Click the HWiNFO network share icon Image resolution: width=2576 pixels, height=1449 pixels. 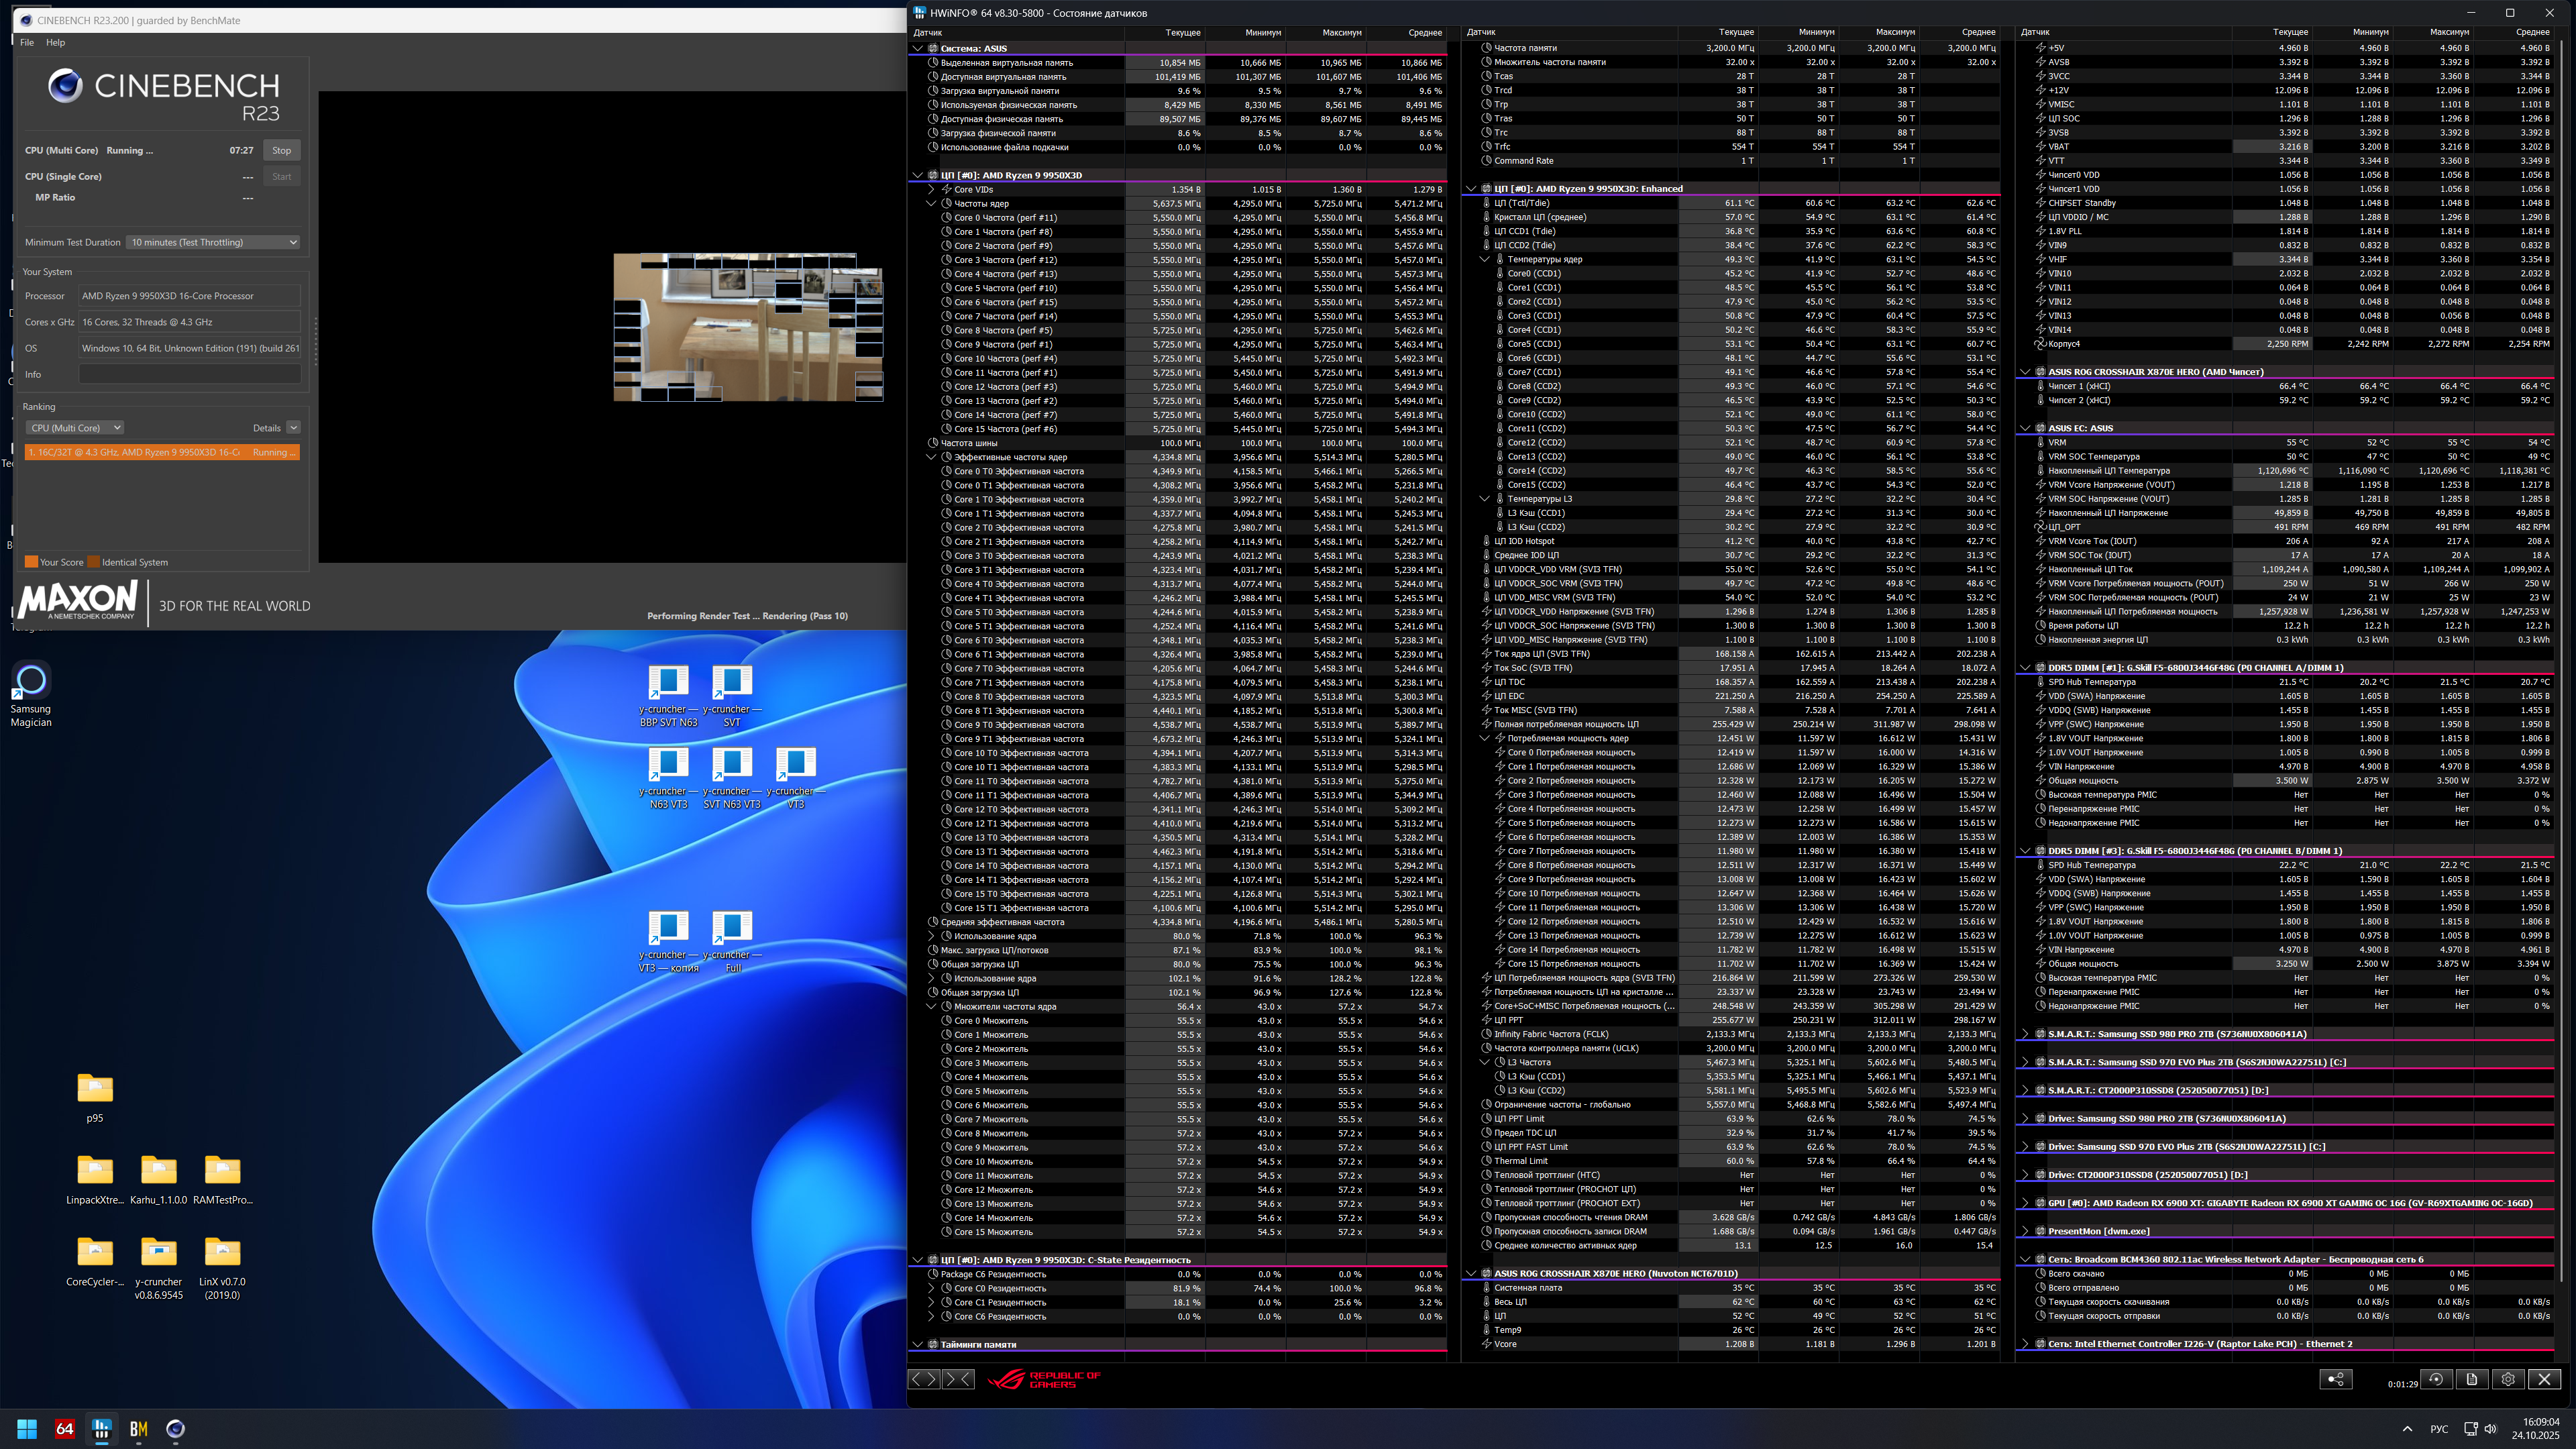[x=2335, y=1379]
